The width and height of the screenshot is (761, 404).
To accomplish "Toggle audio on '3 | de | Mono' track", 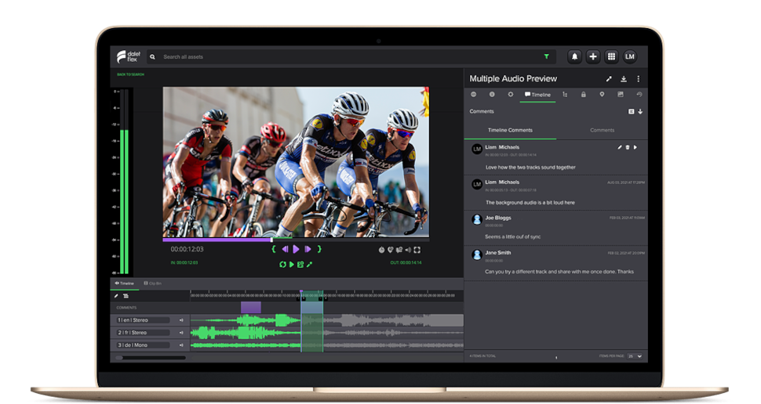I will click(x=181, y=345).
